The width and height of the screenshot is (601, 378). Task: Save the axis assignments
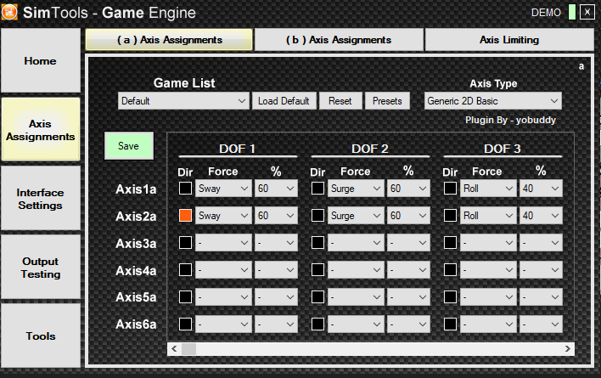pyautogui.click(x=129, y=146)
